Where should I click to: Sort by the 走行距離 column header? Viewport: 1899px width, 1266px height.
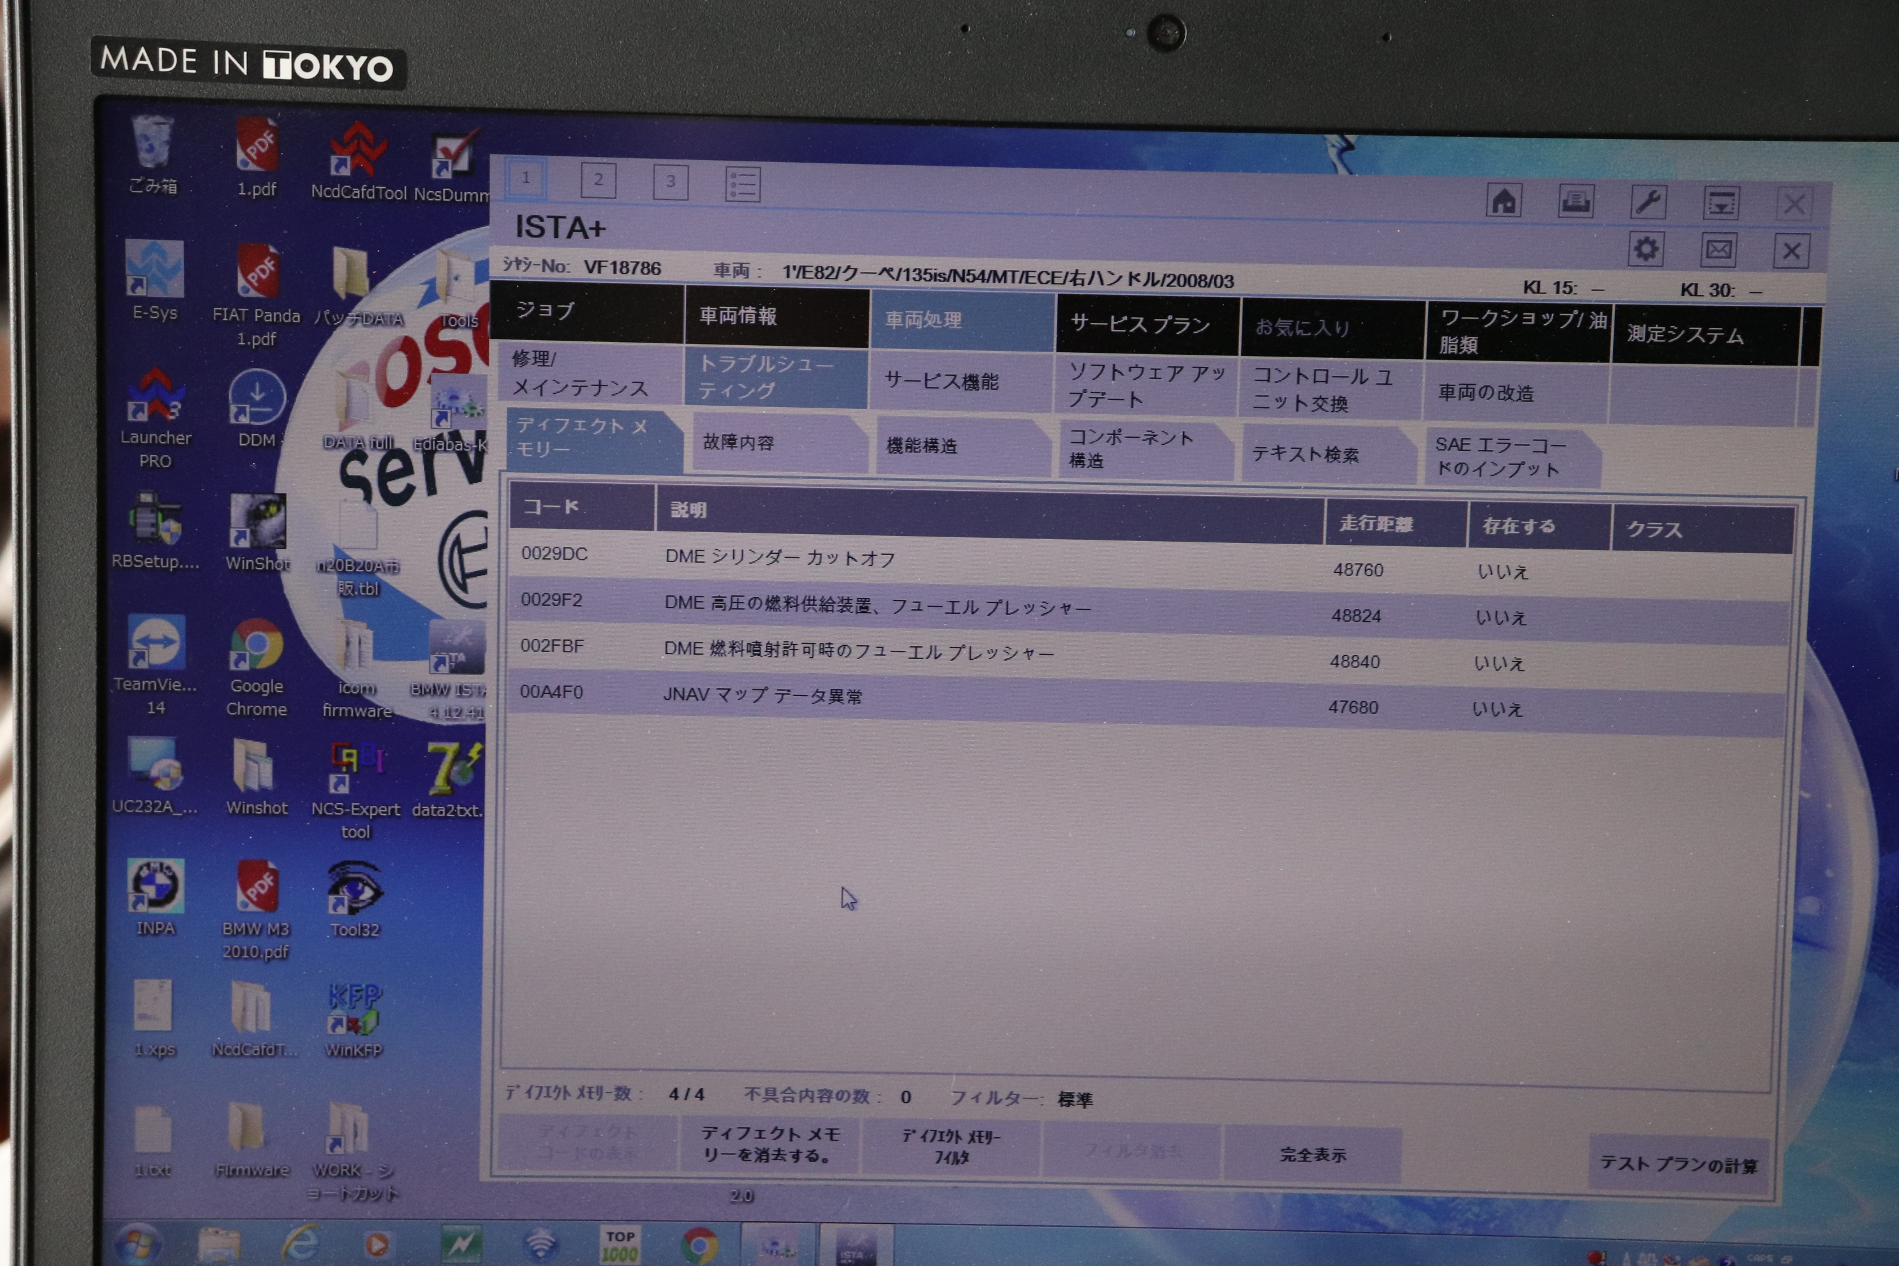click(1396, 523)
